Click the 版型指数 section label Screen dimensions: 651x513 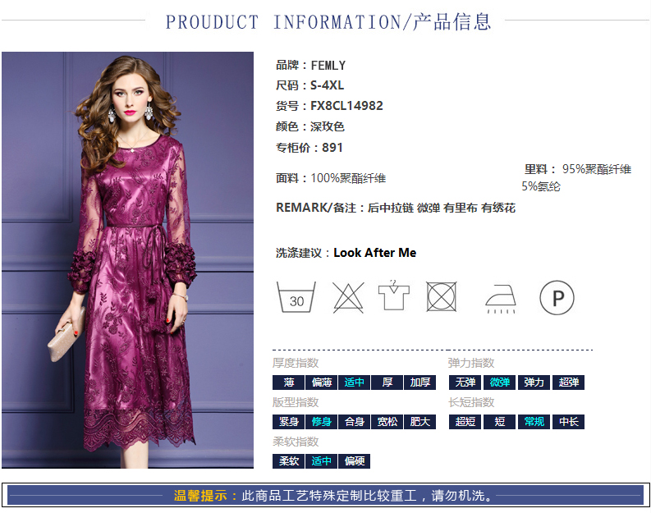coord(296,402)
